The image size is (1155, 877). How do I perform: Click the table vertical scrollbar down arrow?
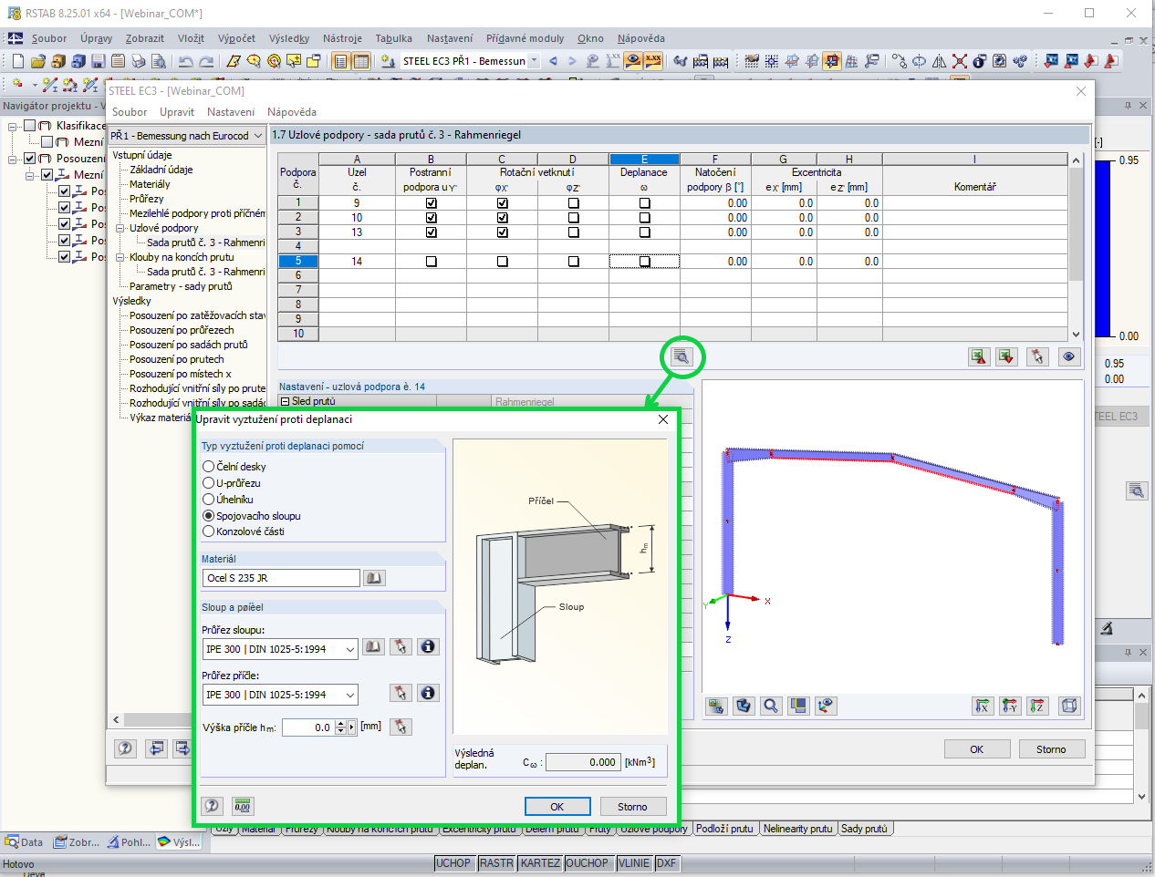1076,335
